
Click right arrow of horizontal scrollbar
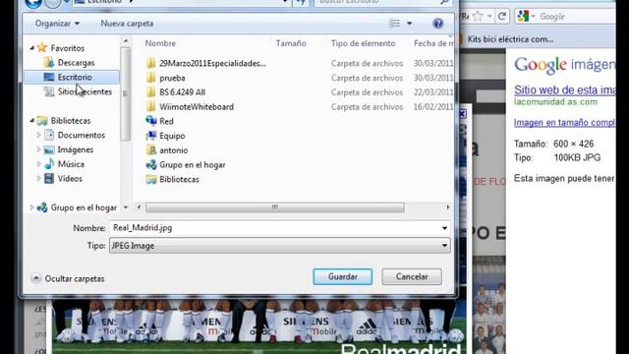[448, 207]
